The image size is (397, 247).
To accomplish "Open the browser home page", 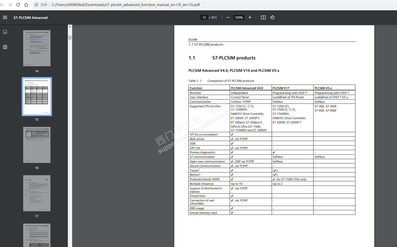I will (26, 5).
